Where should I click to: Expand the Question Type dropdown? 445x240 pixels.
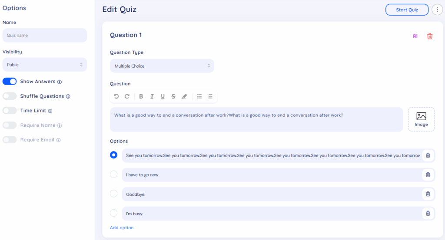pos(162,66)
